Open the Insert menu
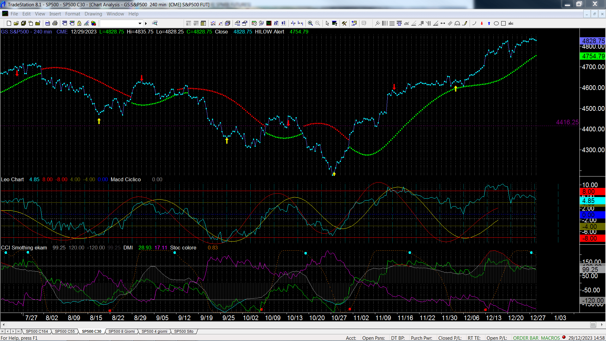The image size is (606, 341). click(55, 14)
